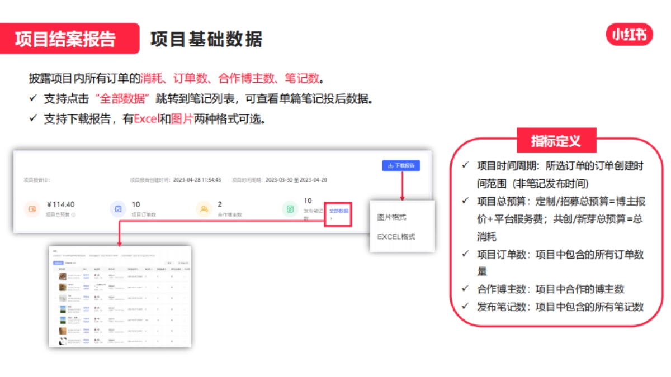Viewport: 671px width, 377px height.
Task: 点击下载报告按钮上的下载图标
Action: pos(390,165)
